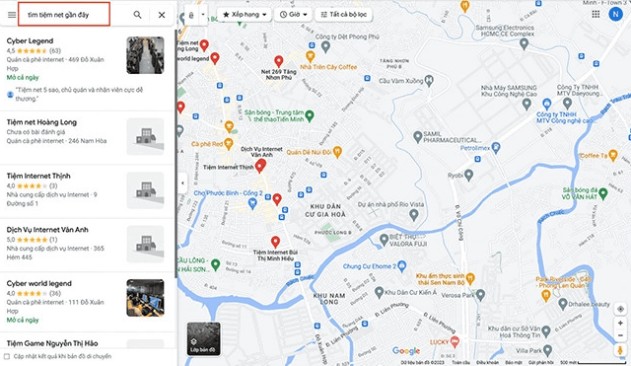Tick the Cập nhật kết quả khi bản đồ di chuyển checkbox
Image resolution: width=631 pixels, height=366 pixels.
(x=7, y=356)
